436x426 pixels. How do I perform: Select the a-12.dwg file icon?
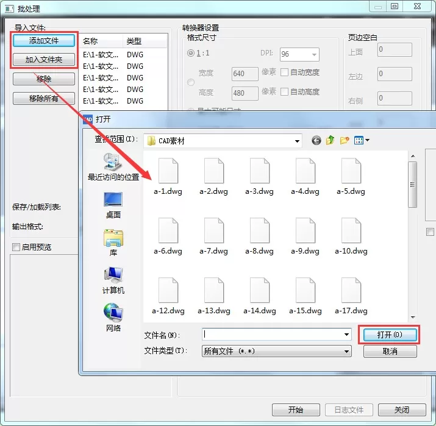168,290
